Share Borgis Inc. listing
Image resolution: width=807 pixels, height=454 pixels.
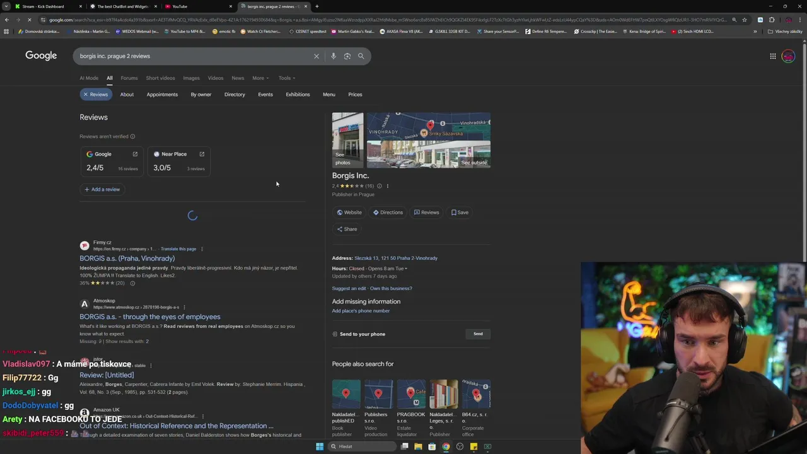(347, 229)
